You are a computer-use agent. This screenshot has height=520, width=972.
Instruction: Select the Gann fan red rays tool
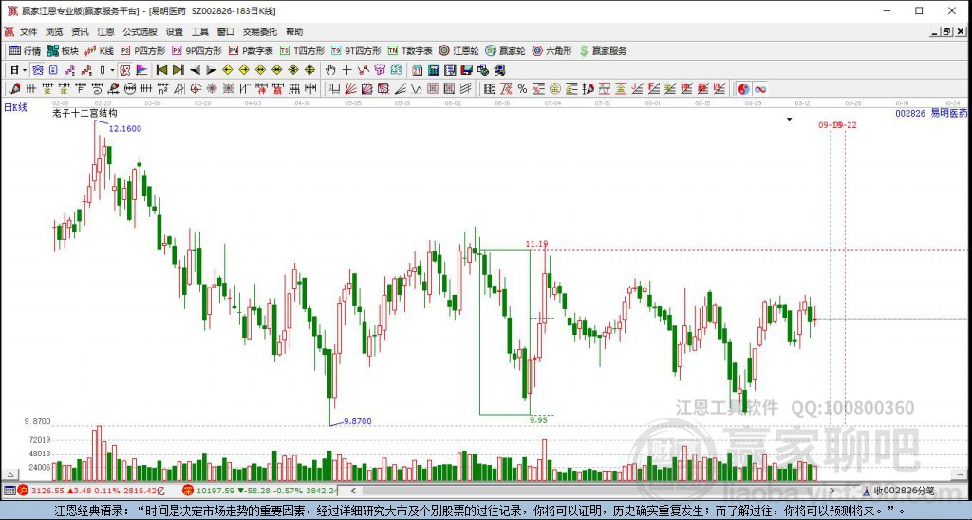tap(351, 88)
